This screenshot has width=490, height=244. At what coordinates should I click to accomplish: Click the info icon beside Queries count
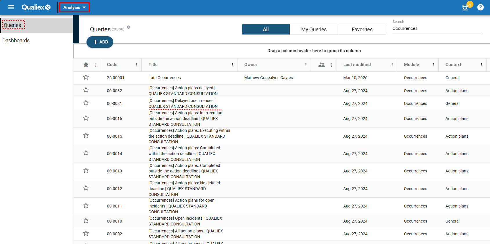pyautogui.click(x=129, y=27)
